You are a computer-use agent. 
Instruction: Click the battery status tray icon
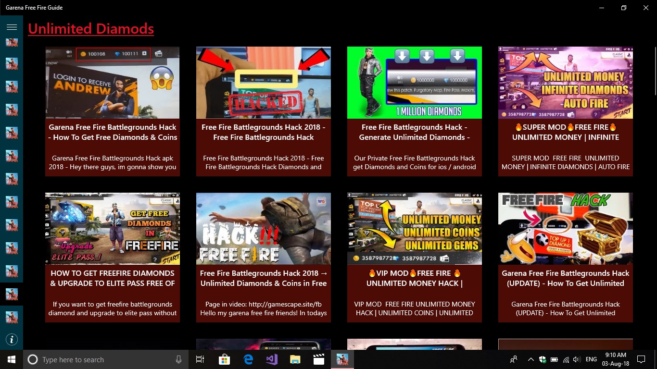point(554,359)
